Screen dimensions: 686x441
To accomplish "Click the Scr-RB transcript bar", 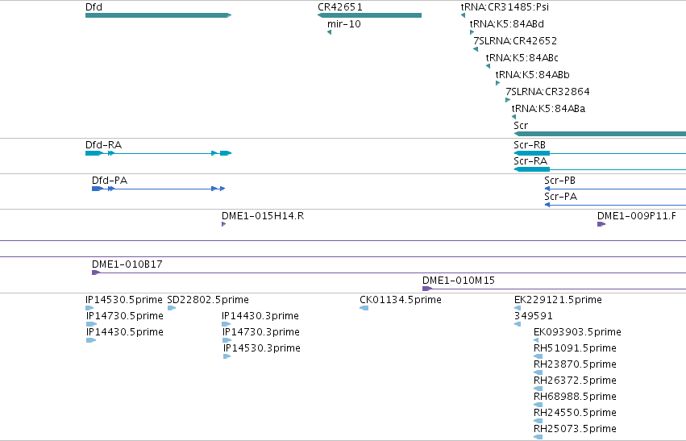I will pyautogui.click(x=600, y=153).
